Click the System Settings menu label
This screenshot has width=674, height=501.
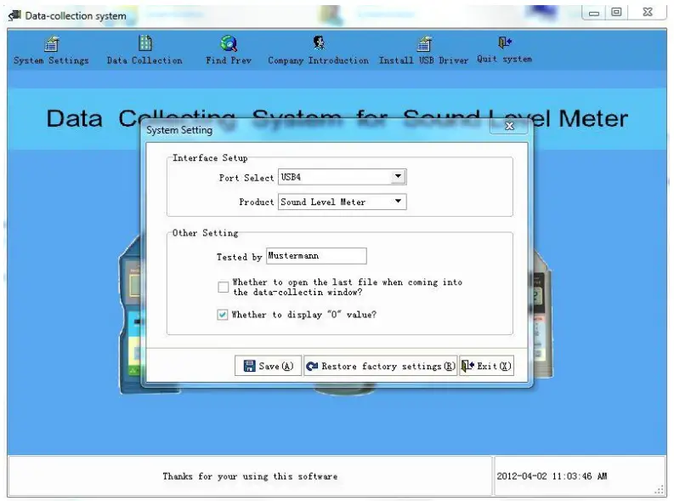click(x=51, y=60)
